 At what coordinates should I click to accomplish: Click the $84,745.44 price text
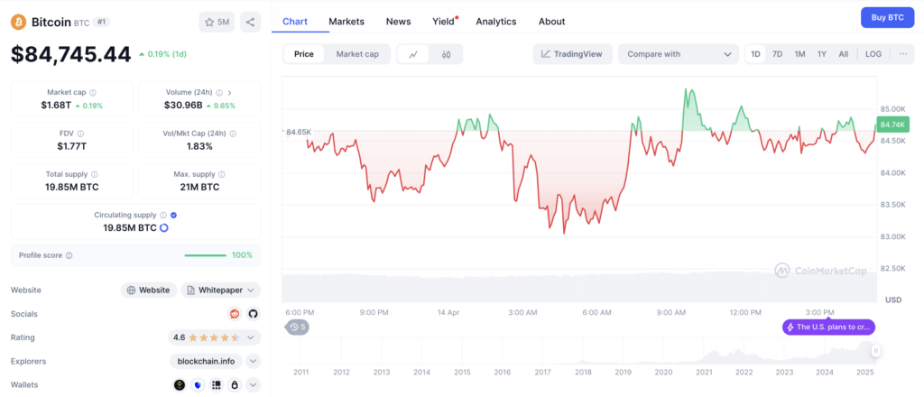(x=70, y=54)
